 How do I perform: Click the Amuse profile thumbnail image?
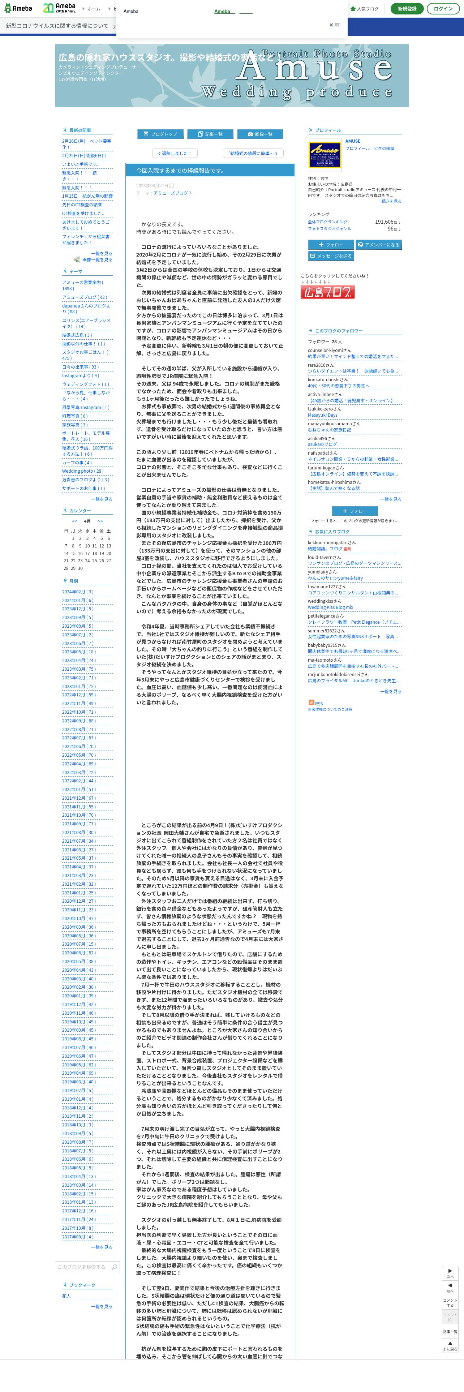pos(325,155)
